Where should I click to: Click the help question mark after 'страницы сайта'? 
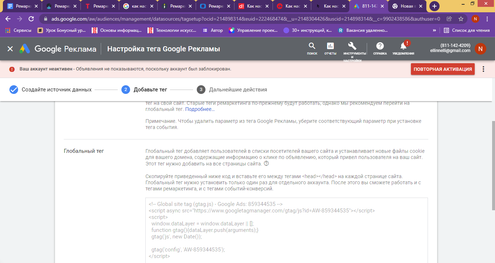coord(266,164)
